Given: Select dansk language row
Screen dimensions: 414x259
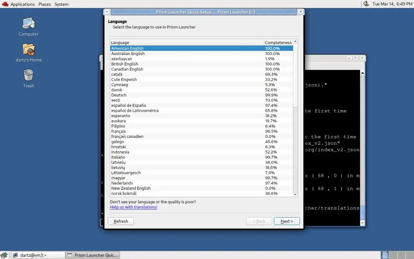Looking at the screenshot, I should (x=202, y=90).
